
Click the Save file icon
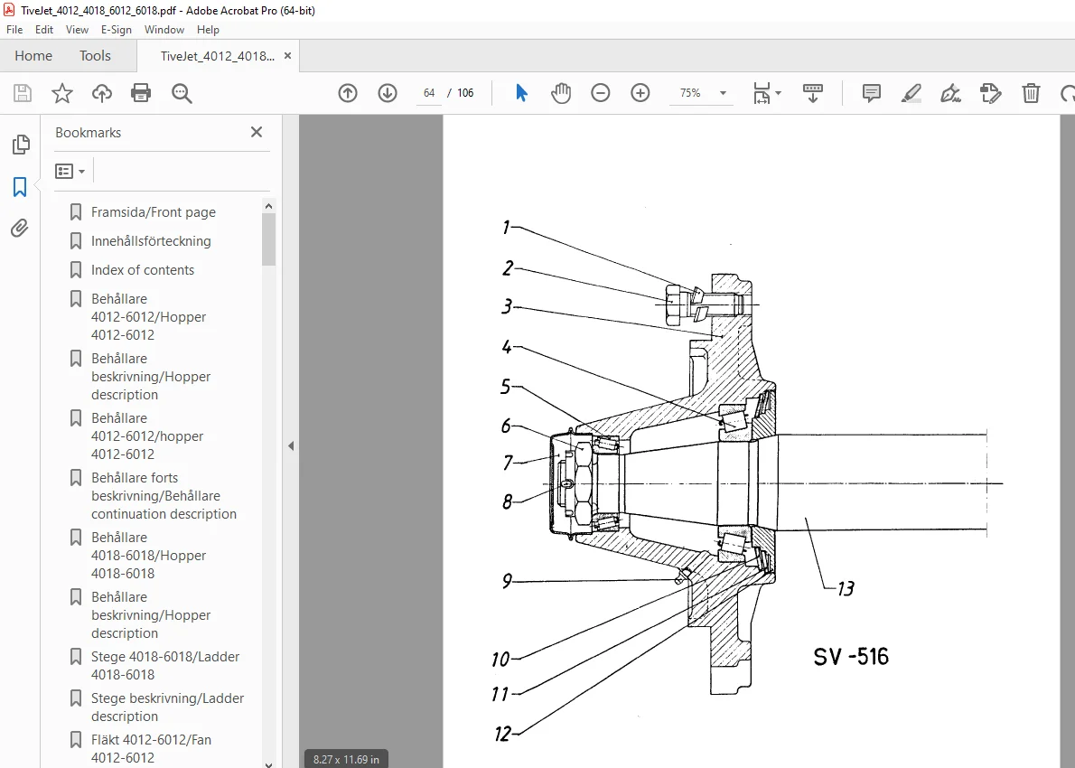(x=23, y=93)
